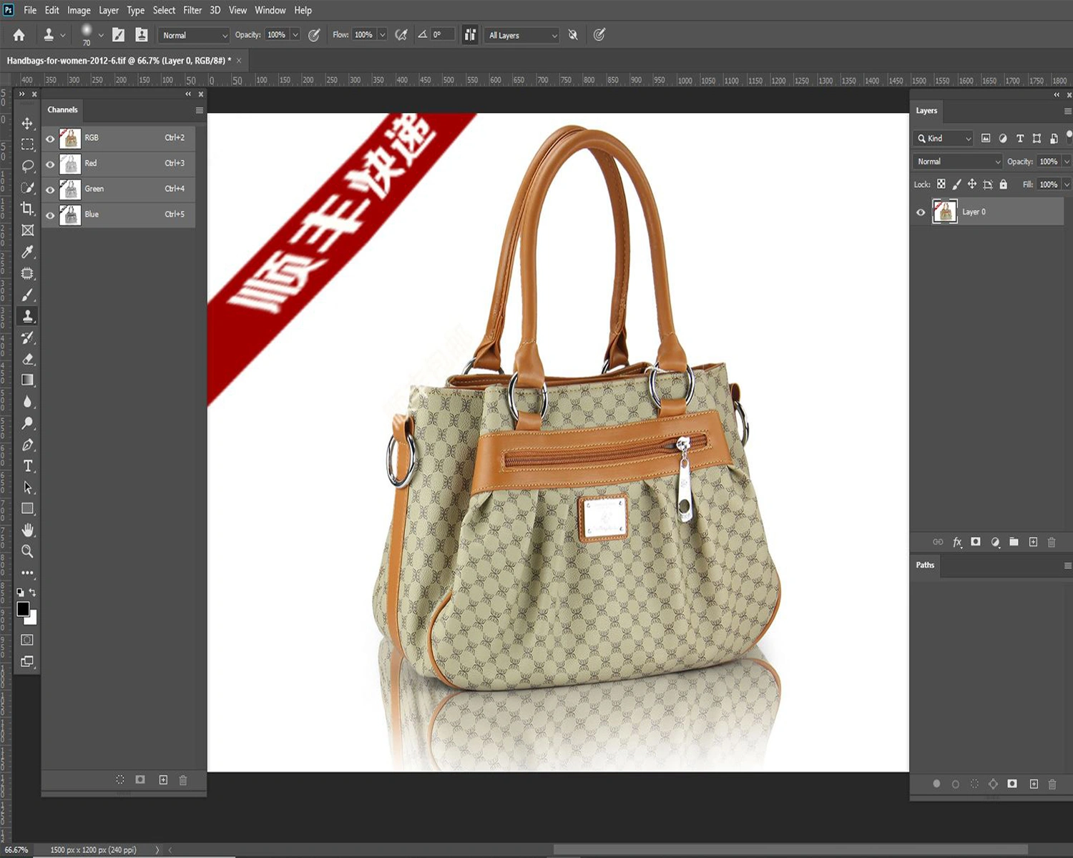Toggle visibility of the Blue channel
Screen dimensions: 1073x858
tap(50, 215)
